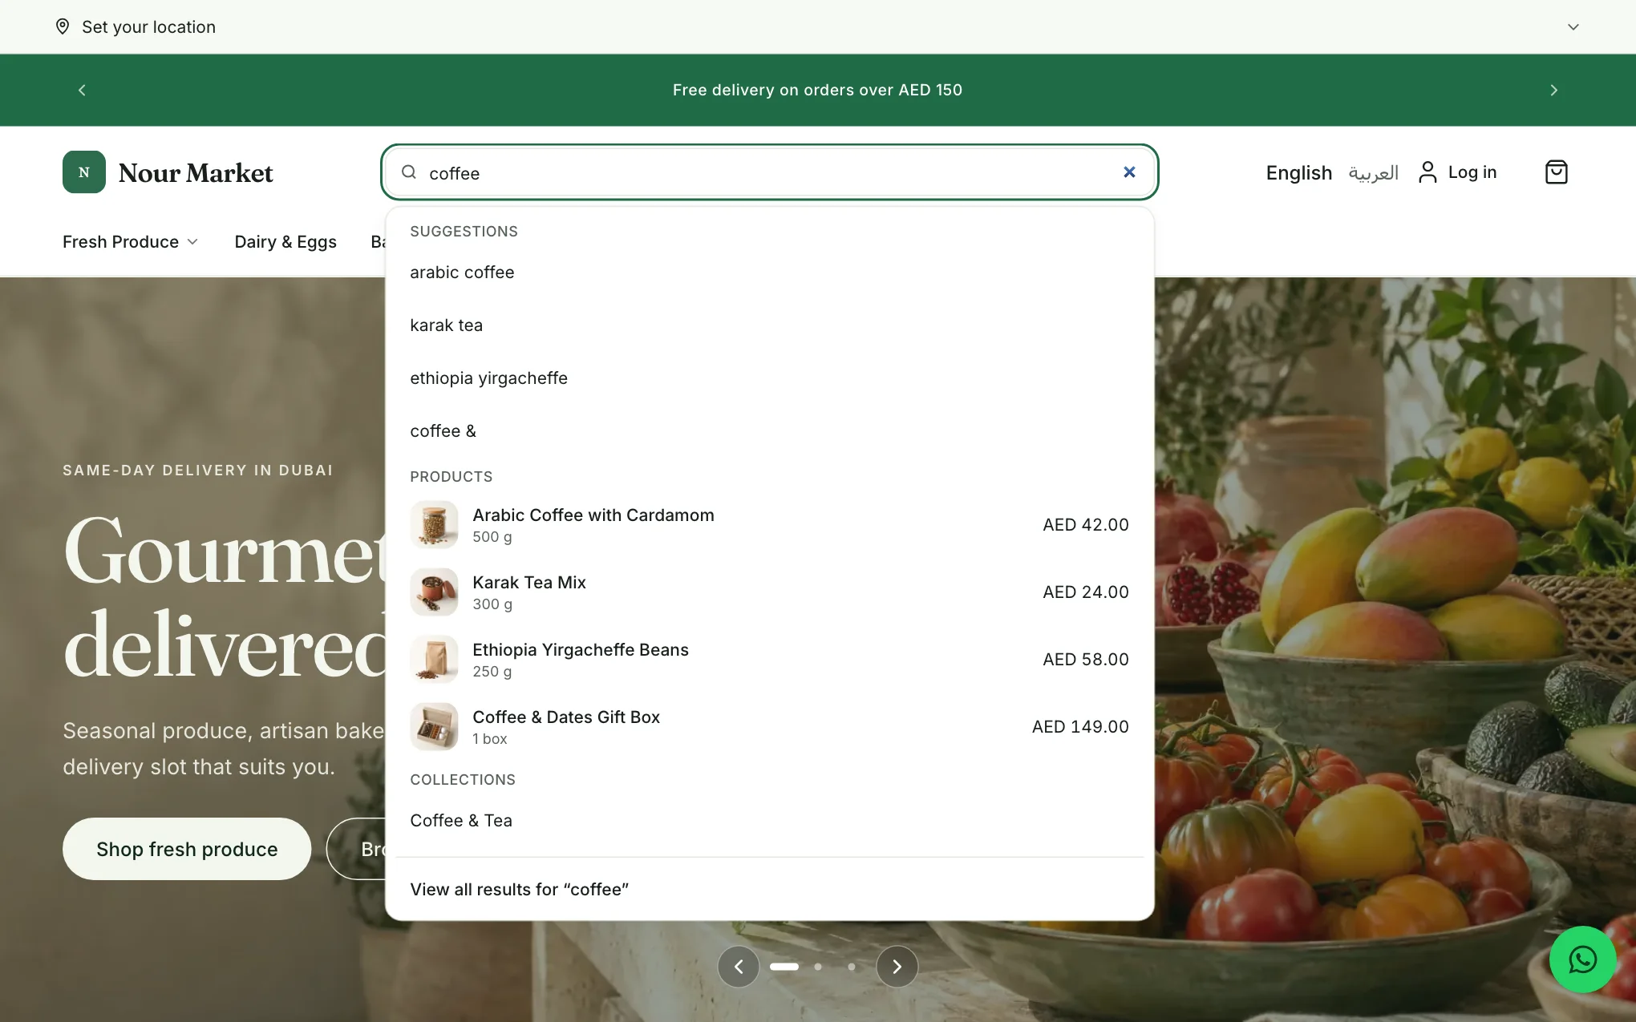Clear the coffee search text
Viewport: 1636px width, 1022px height.
[1129, 172]
